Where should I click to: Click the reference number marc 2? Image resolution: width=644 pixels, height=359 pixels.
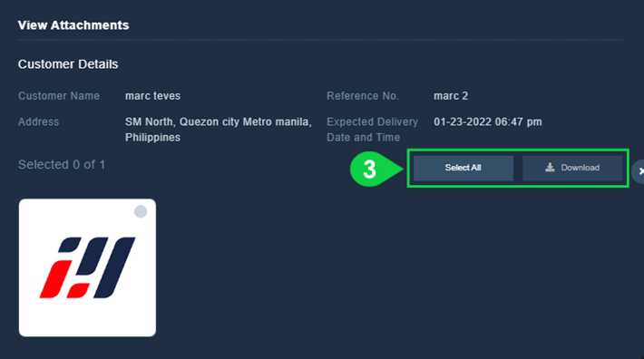[x=451, y=96]
